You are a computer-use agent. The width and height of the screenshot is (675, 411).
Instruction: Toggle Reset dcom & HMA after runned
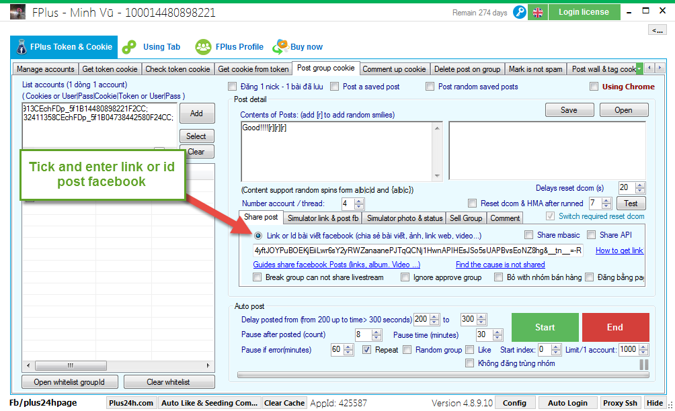[472, 203]
